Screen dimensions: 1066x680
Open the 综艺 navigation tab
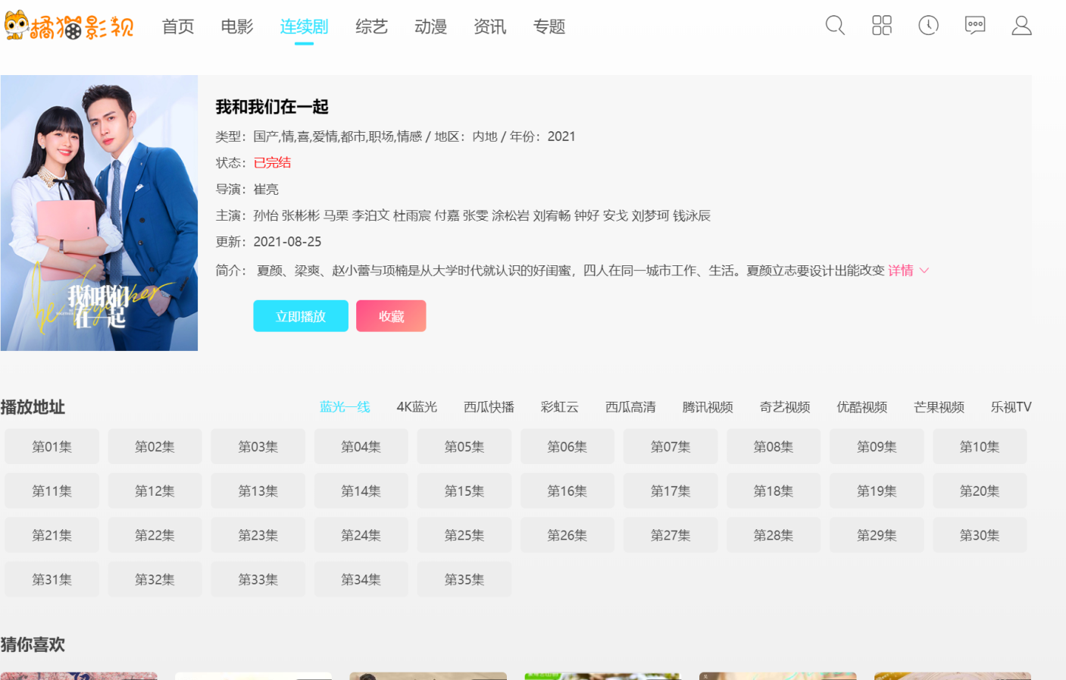[x=371, y=27]
